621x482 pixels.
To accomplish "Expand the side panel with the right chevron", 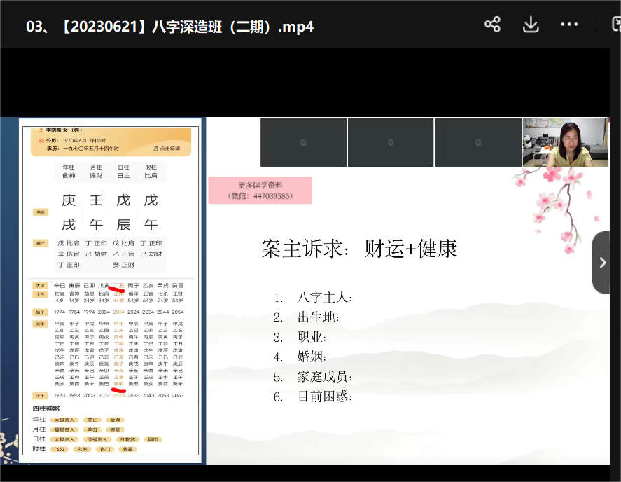I will coord(602,262).
